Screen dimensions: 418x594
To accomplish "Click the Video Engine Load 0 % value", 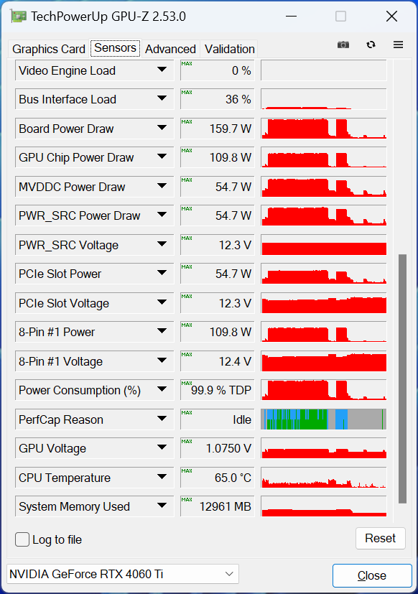I will pos(217,70).
